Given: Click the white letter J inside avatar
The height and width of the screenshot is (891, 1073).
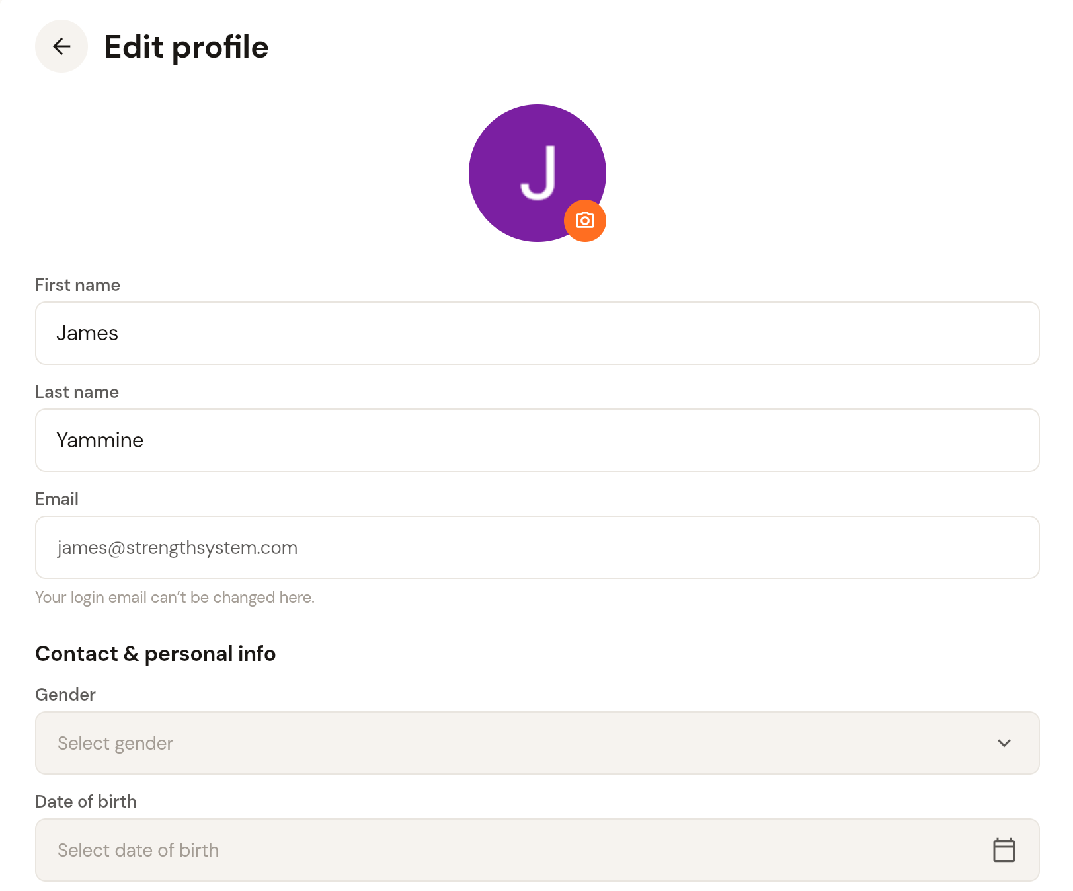Looking at the screenshot, I should click(x=539, y=173).
